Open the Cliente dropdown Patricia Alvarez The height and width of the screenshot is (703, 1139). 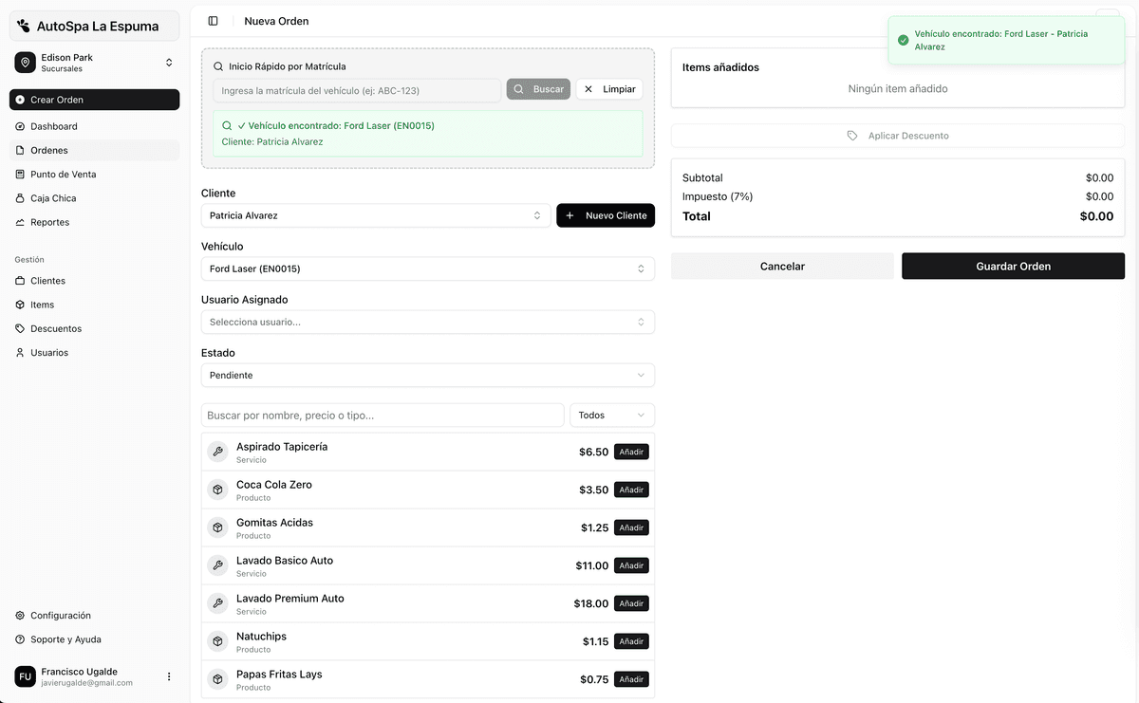376,215
